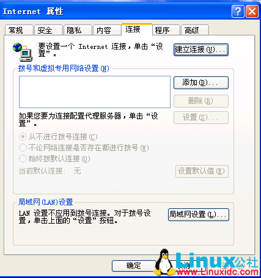
Task: Switch to the 常规 tab
Action: [19, 30]
